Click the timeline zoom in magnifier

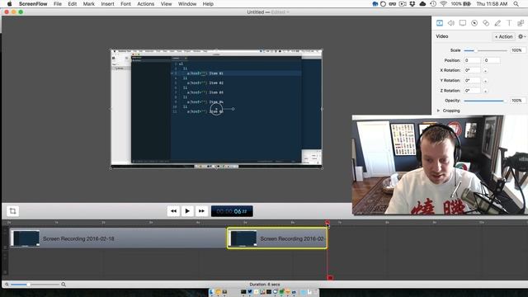tap(64, 285)
